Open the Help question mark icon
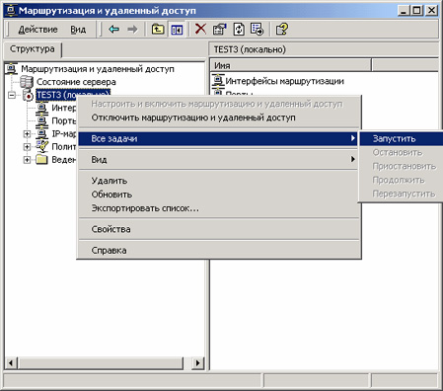The width and height of the screenshot is (443, 391). tap(282, 30)
